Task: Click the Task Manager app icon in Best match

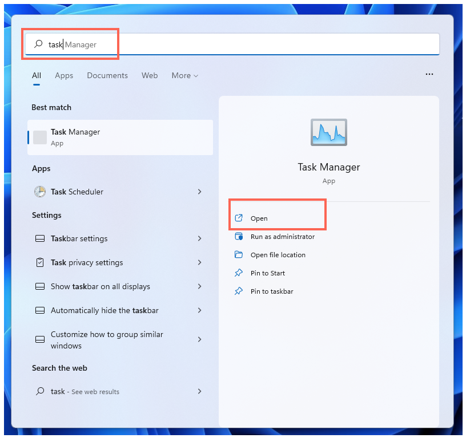Action: point(40,137)
